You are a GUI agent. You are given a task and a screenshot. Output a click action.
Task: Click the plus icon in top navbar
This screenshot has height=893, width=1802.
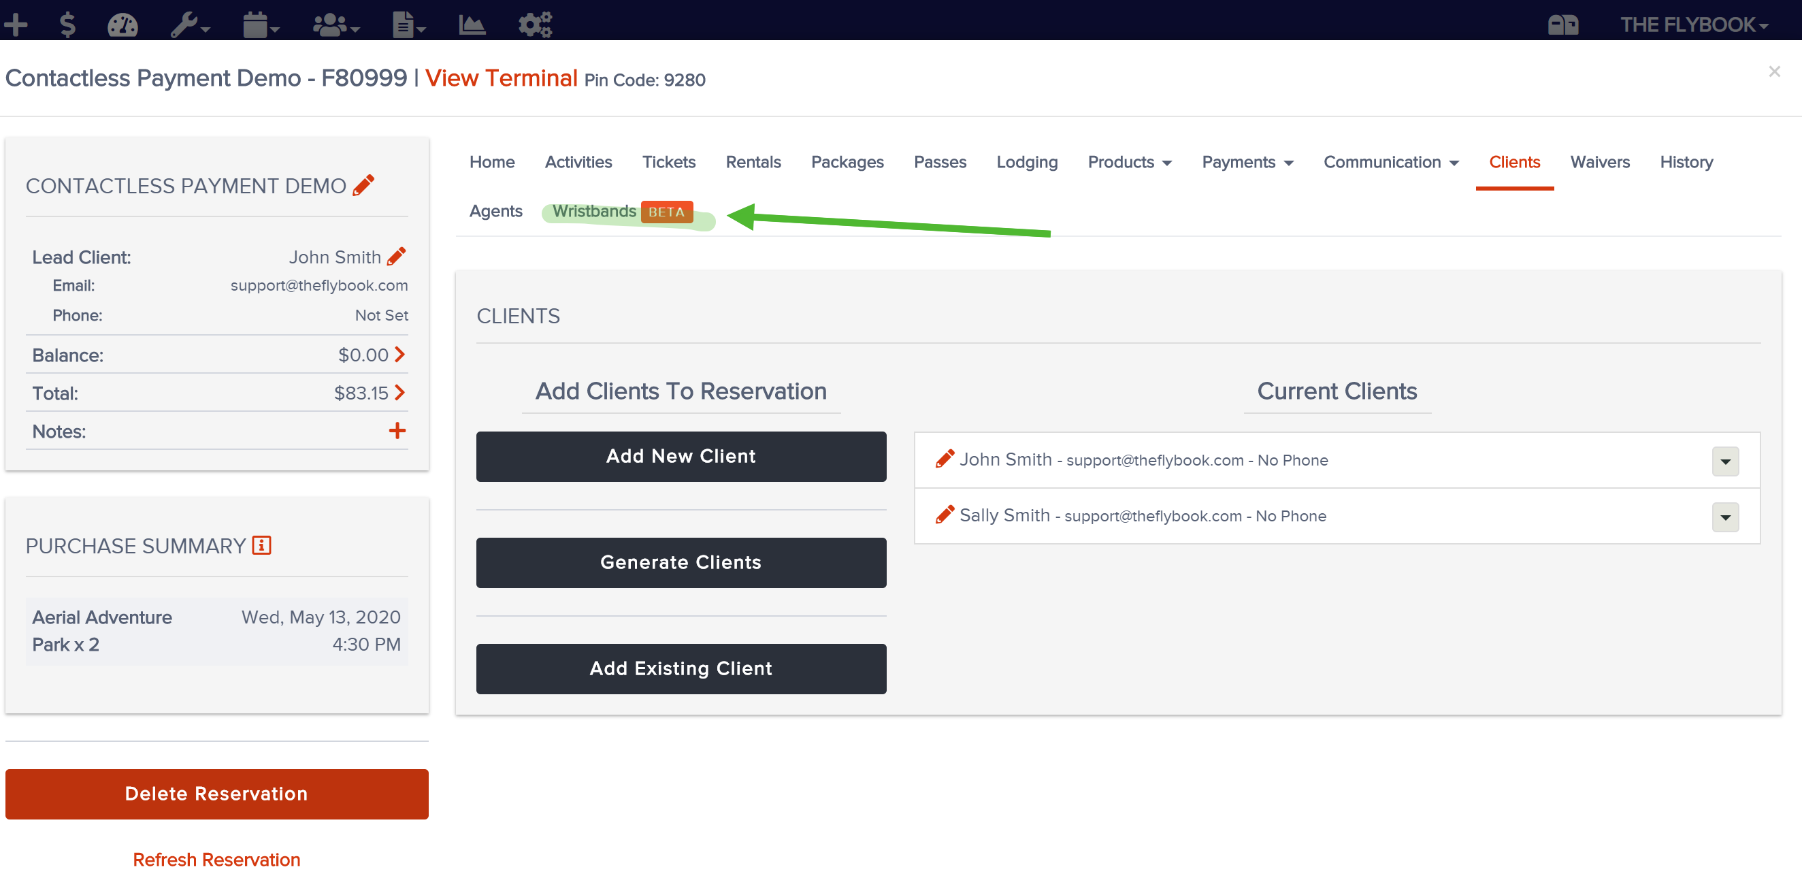pos(16,25)
